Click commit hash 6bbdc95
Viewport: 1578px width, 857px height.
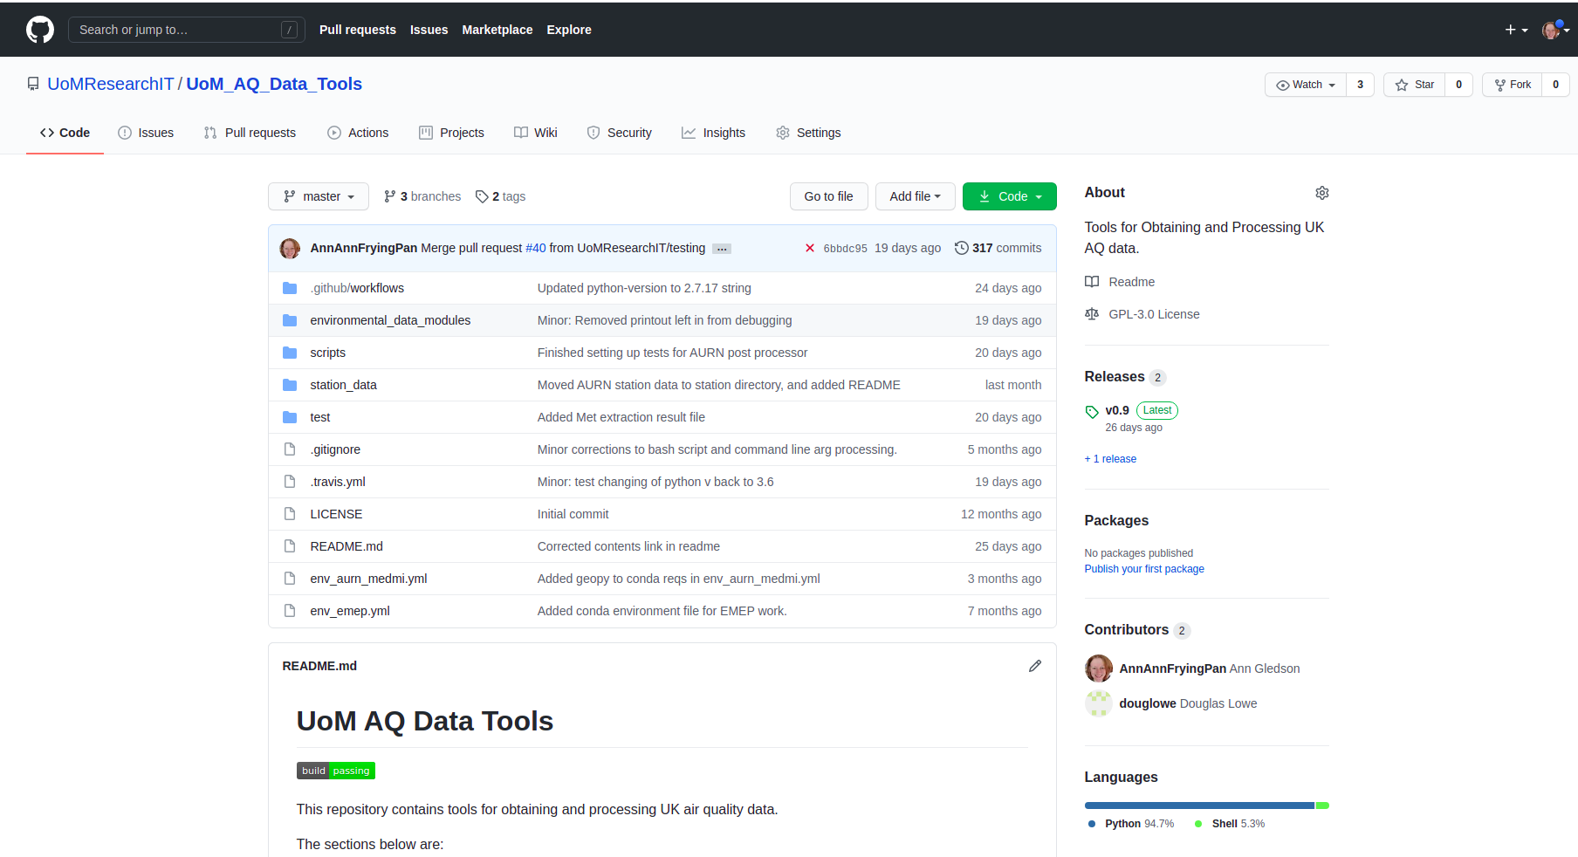[846, 249]
